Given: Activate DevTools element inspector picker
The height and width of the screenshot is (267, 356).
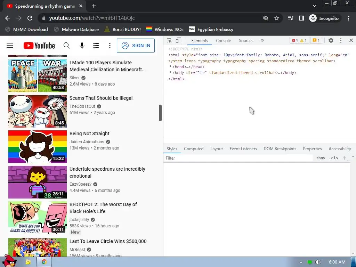Looking at the screenshot, I should (x=169, y=40).
